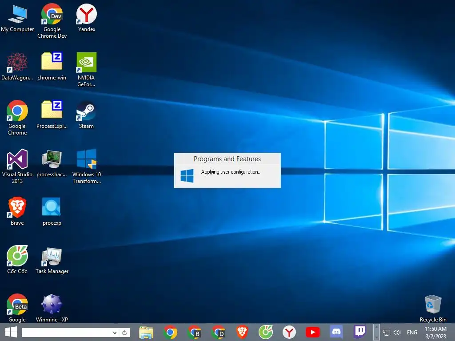Image resolution: width=455 pixels, height=341 pixels.
Task: Select the NVIDIA GeForce desktop shortcut
Action: [x=87, y=70]
